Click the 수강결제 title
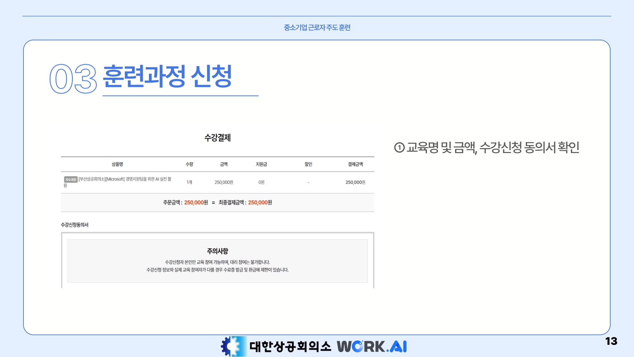Viewport: 634px width, 357px height. [217, 138]
